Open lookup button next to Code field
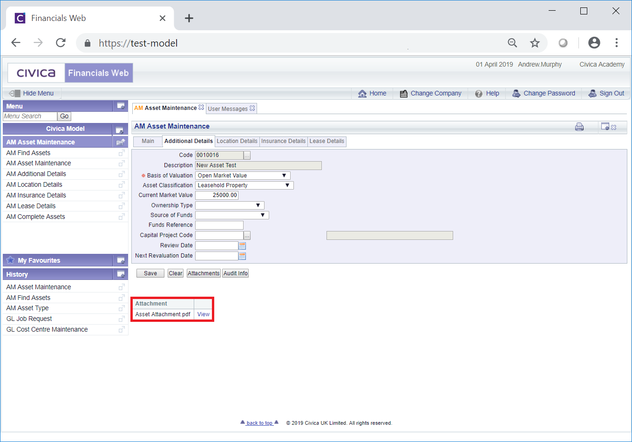 point(247,155)
